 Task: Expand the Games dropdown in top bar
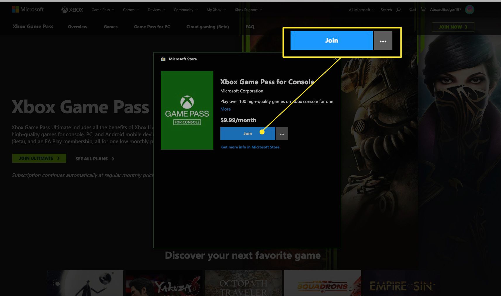pos(131,10)
